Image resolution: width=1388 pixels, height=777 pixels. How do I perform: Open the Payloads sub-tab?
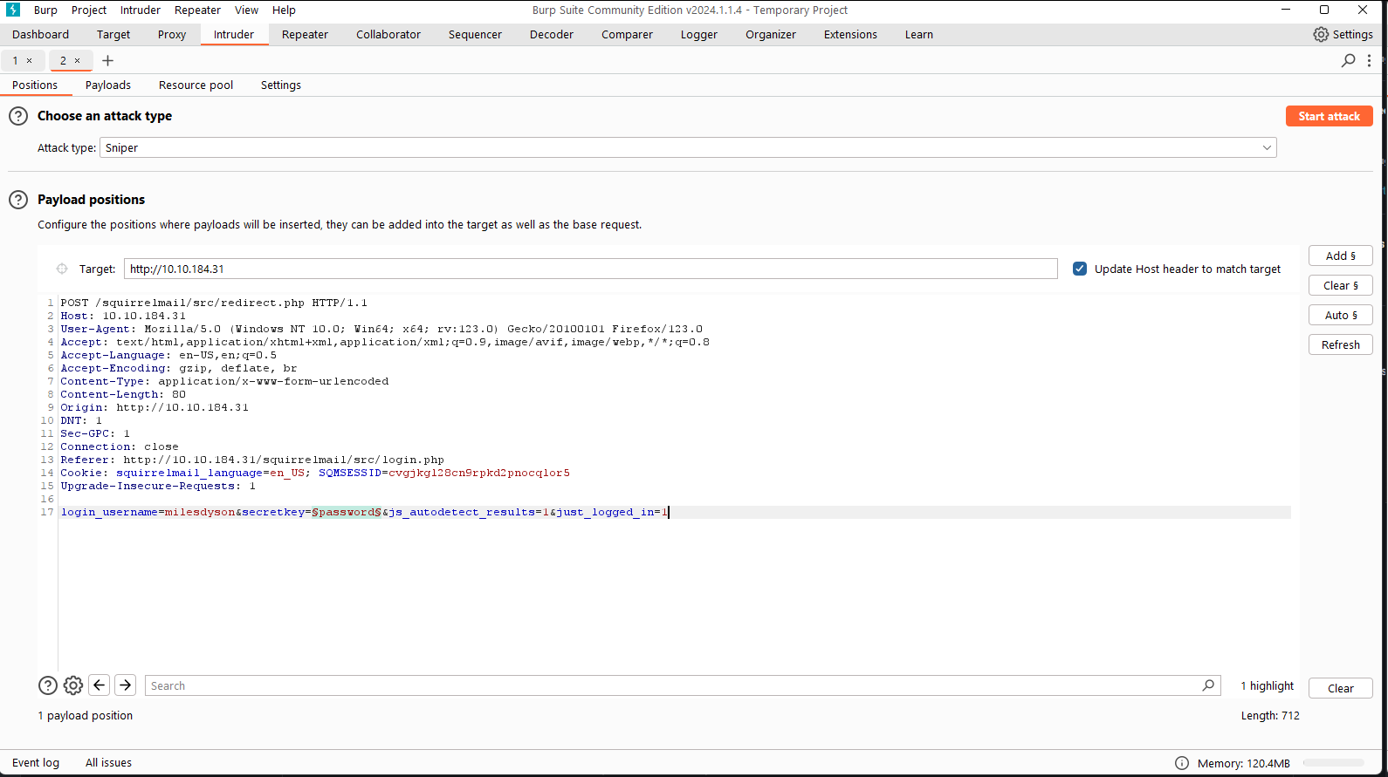coord(108,85)
